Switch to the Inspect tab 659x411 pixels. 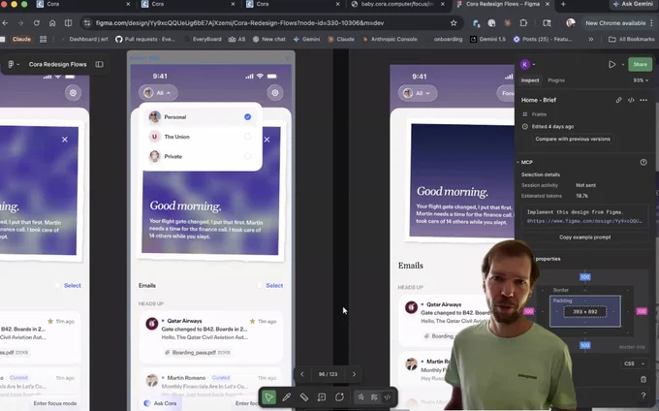530,80
